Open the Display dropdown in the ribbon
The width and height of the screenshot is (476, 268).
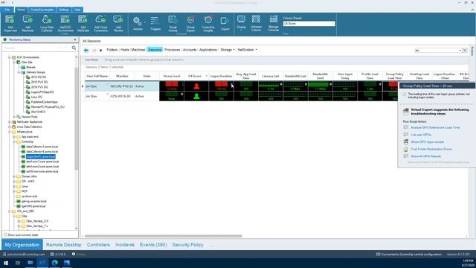coord(241,23)
